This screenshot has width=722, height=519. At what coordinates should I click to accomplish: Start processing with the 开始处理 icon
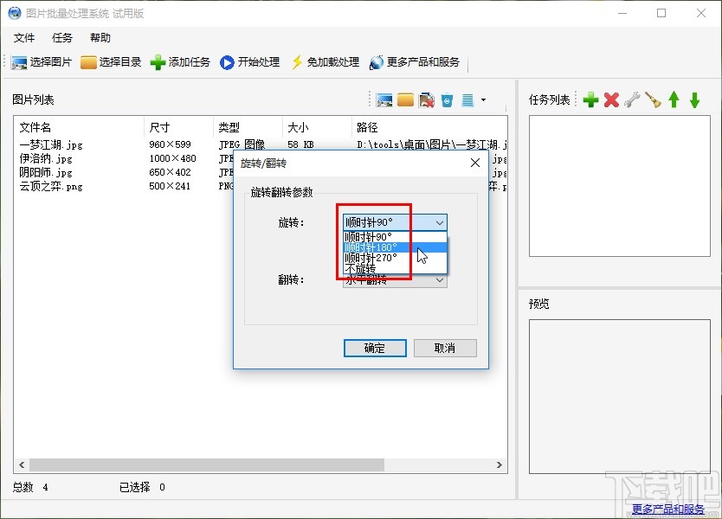tap(226, 61)
